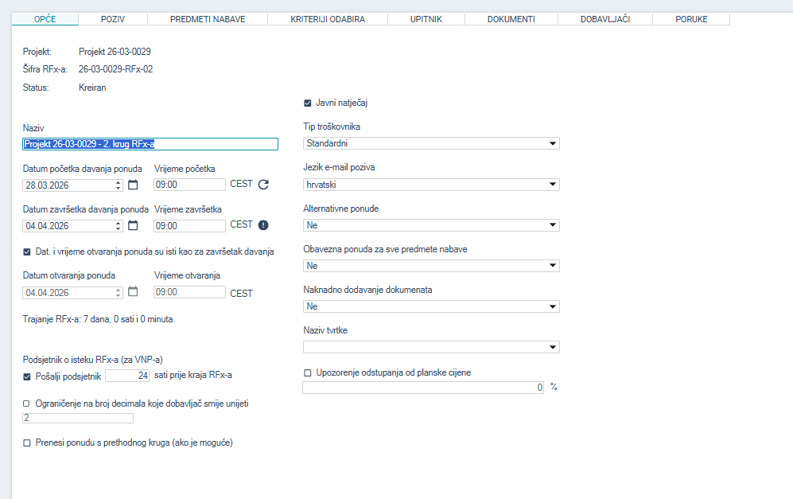The image size is (793, 499).
Task: Switch to the PREDMETI NABAVE tab
Action: 208,19
